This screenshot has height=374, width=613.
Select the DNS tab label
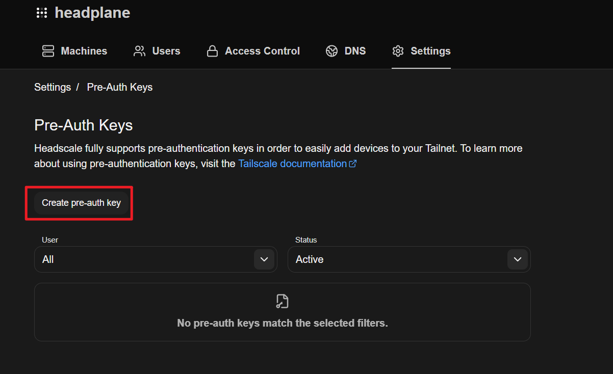pyautogui.click(x=355, y=51)
